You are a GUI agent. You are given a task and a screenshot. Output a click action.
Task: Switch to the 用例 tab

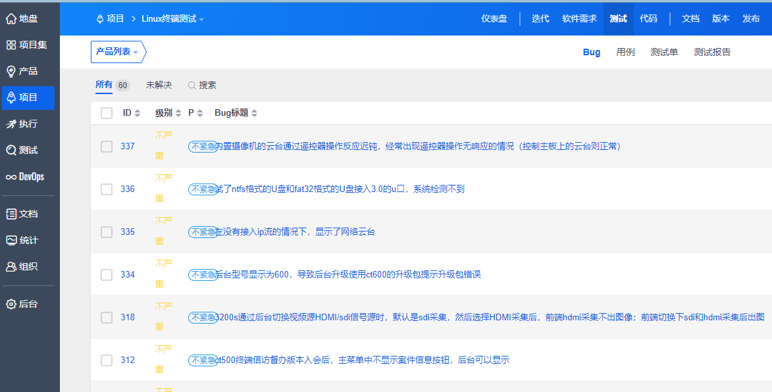pyautogui.click(x=625, y=52)
